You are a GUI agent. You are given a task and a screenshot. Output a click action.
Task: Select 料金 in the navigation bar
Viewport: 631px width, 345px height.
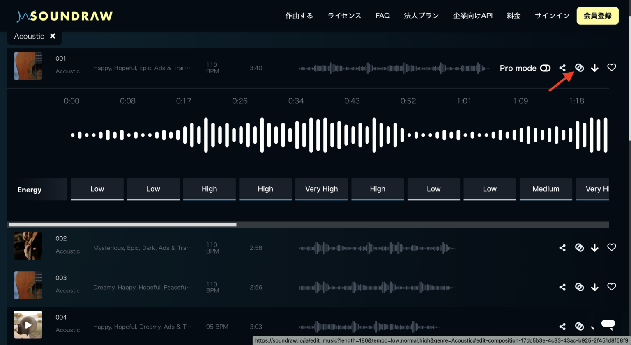pyautogui.click(x=514, y=16)
